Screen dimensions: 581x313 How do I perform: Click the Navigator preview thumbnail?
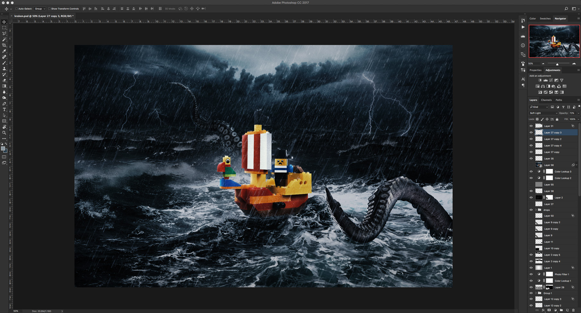554,41
